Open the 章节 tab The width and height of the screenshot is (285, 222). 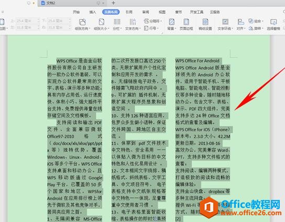179,12
